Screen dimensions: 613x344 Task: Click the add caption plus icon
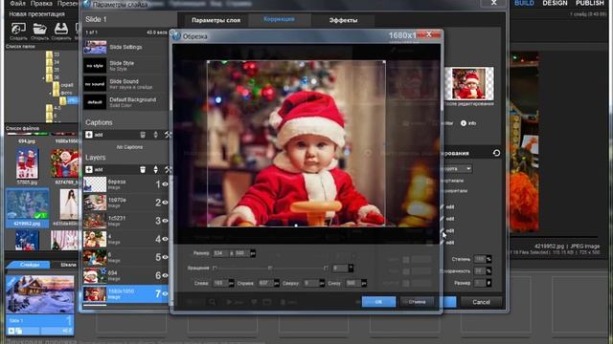(x=89, y=135)
